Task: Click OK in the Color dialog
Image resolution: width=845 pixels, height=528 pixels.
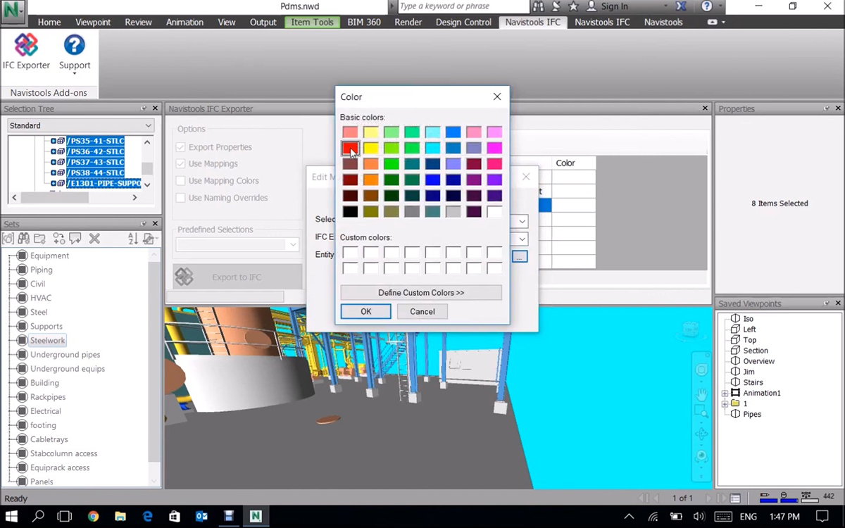Action: click(365, 311)
